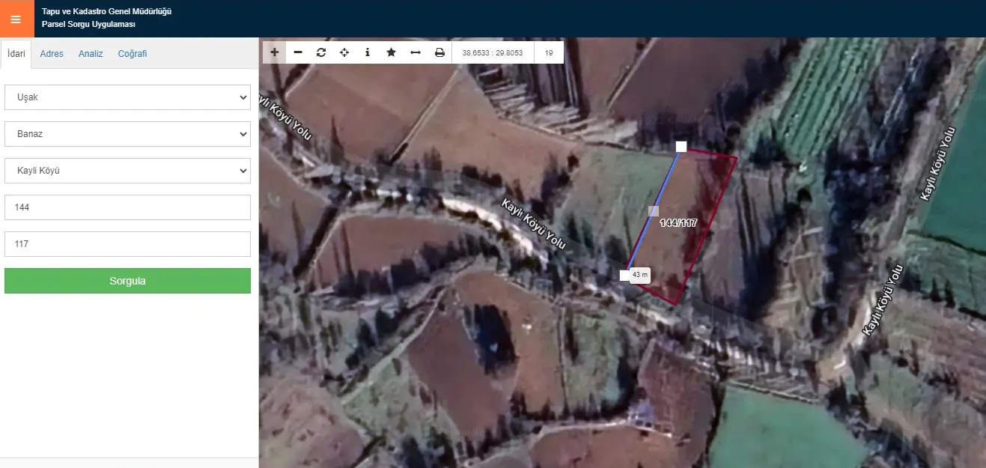
Task: Click the measurement line's midpoint handle
Action: pyautogui.click(x=654, y=211)
